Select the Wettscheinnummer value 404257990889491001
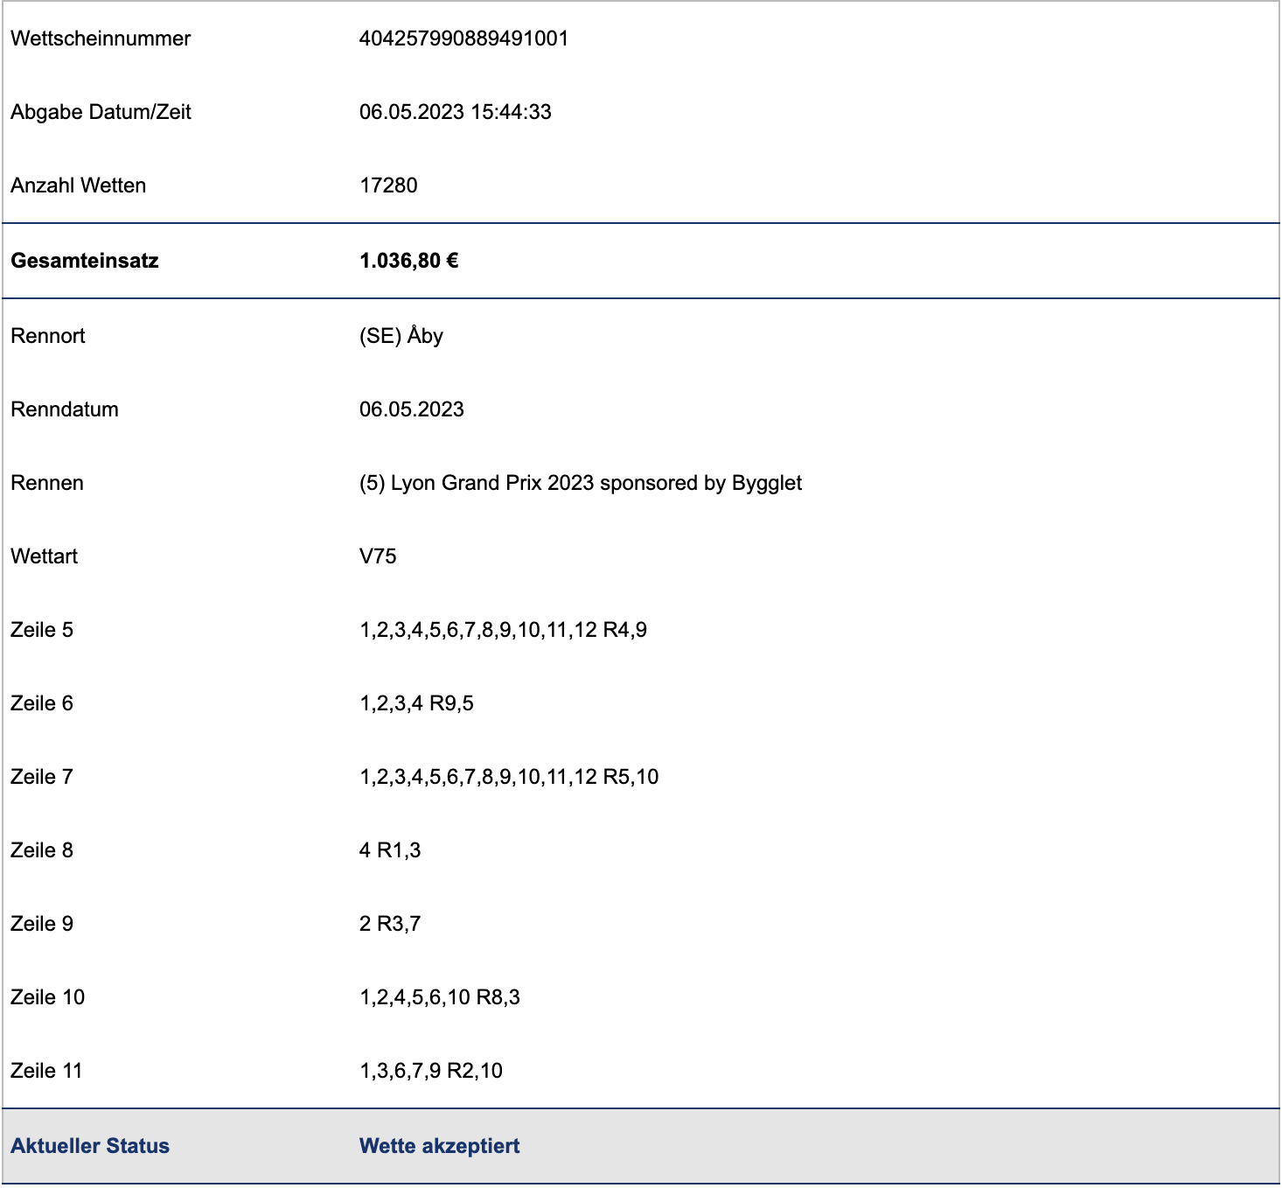 [x=464, y=38]
